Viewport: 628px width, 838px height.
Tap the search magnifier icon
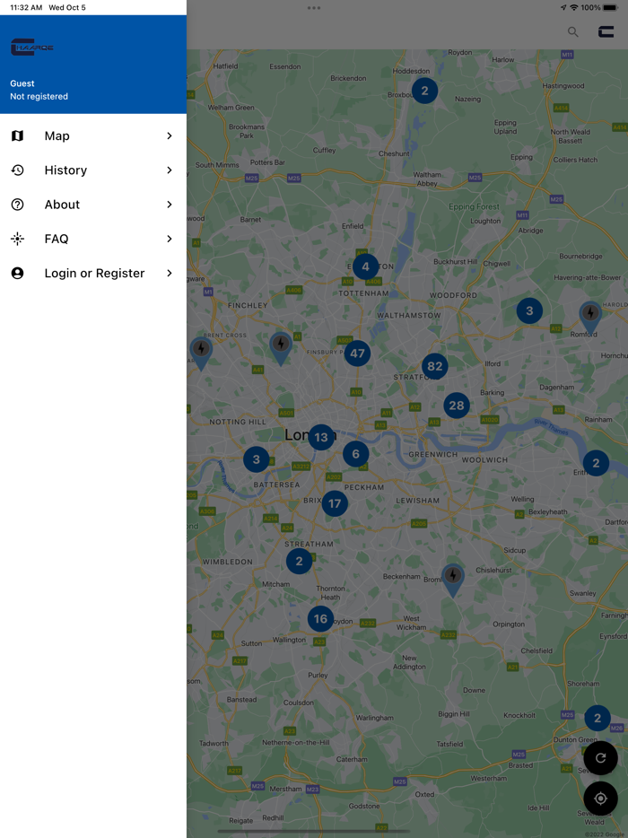(572, 31)
